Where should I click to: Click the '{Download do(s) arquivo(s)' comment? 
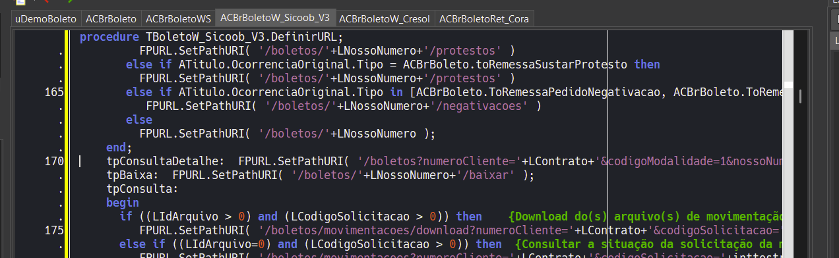pyautogui.click(x=646, y=216)
